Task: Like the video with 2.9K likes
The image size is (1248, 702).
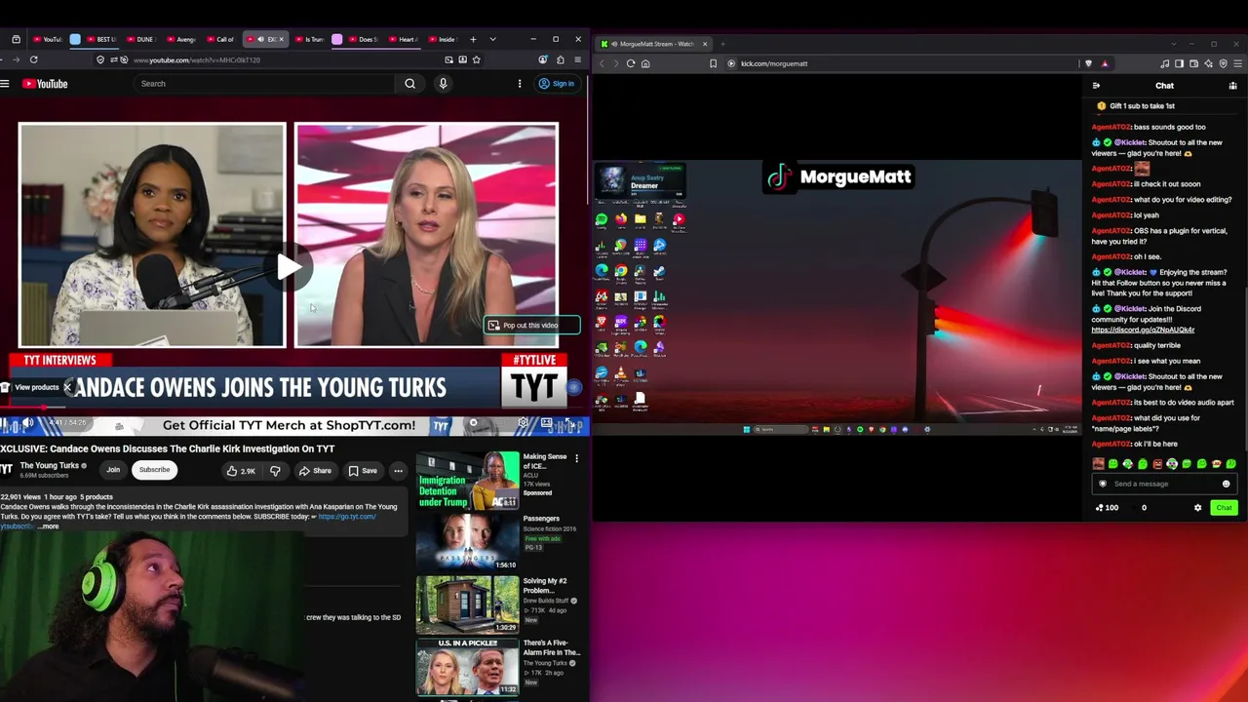Action: pos(241,472)
